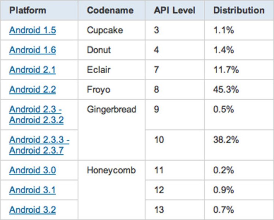Select the Honeycomb codename cell
The image size is (274, 220).
[x=111, y=170]
